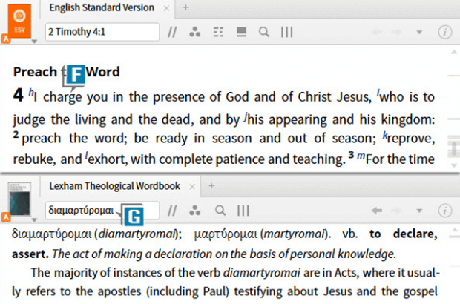Click footnote l before "exhort"
460x304 pixels.
(87, 156)
